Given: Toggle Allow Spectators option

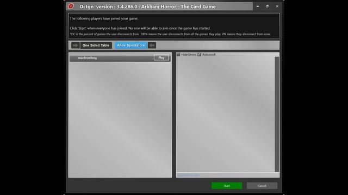Looking at the screenshot, I should [x=130, y=45].
